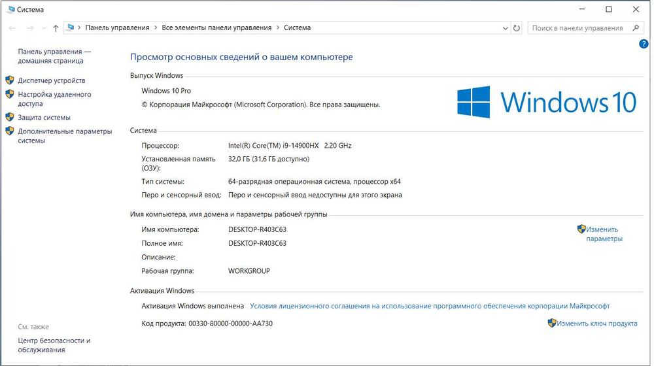This screenshot has height=366, width=654.
Task: Click shield icon beside 'Изменить ключ продукта'
Action: click(x=552, y=323)
